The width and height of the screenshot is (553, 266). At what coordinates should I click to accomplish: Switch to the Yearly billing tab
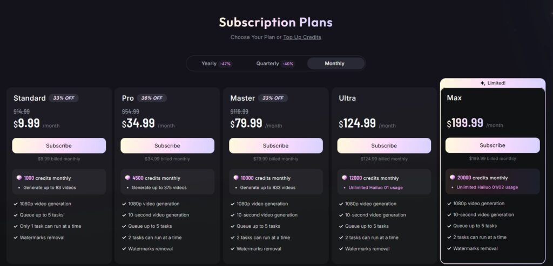(209, 64)
